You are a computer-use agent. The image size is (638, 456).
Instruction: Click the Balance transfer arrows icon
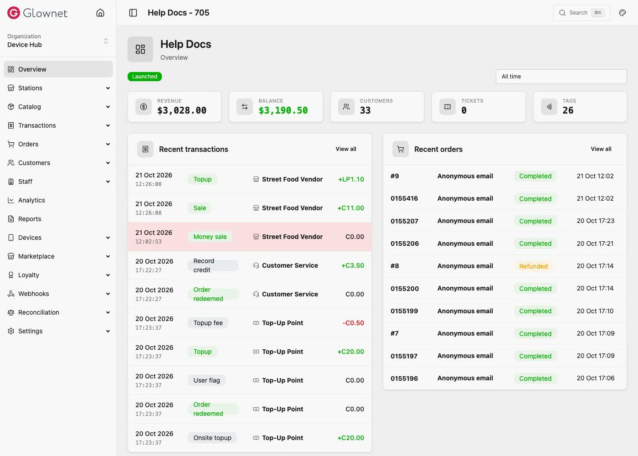coord(245,107)
